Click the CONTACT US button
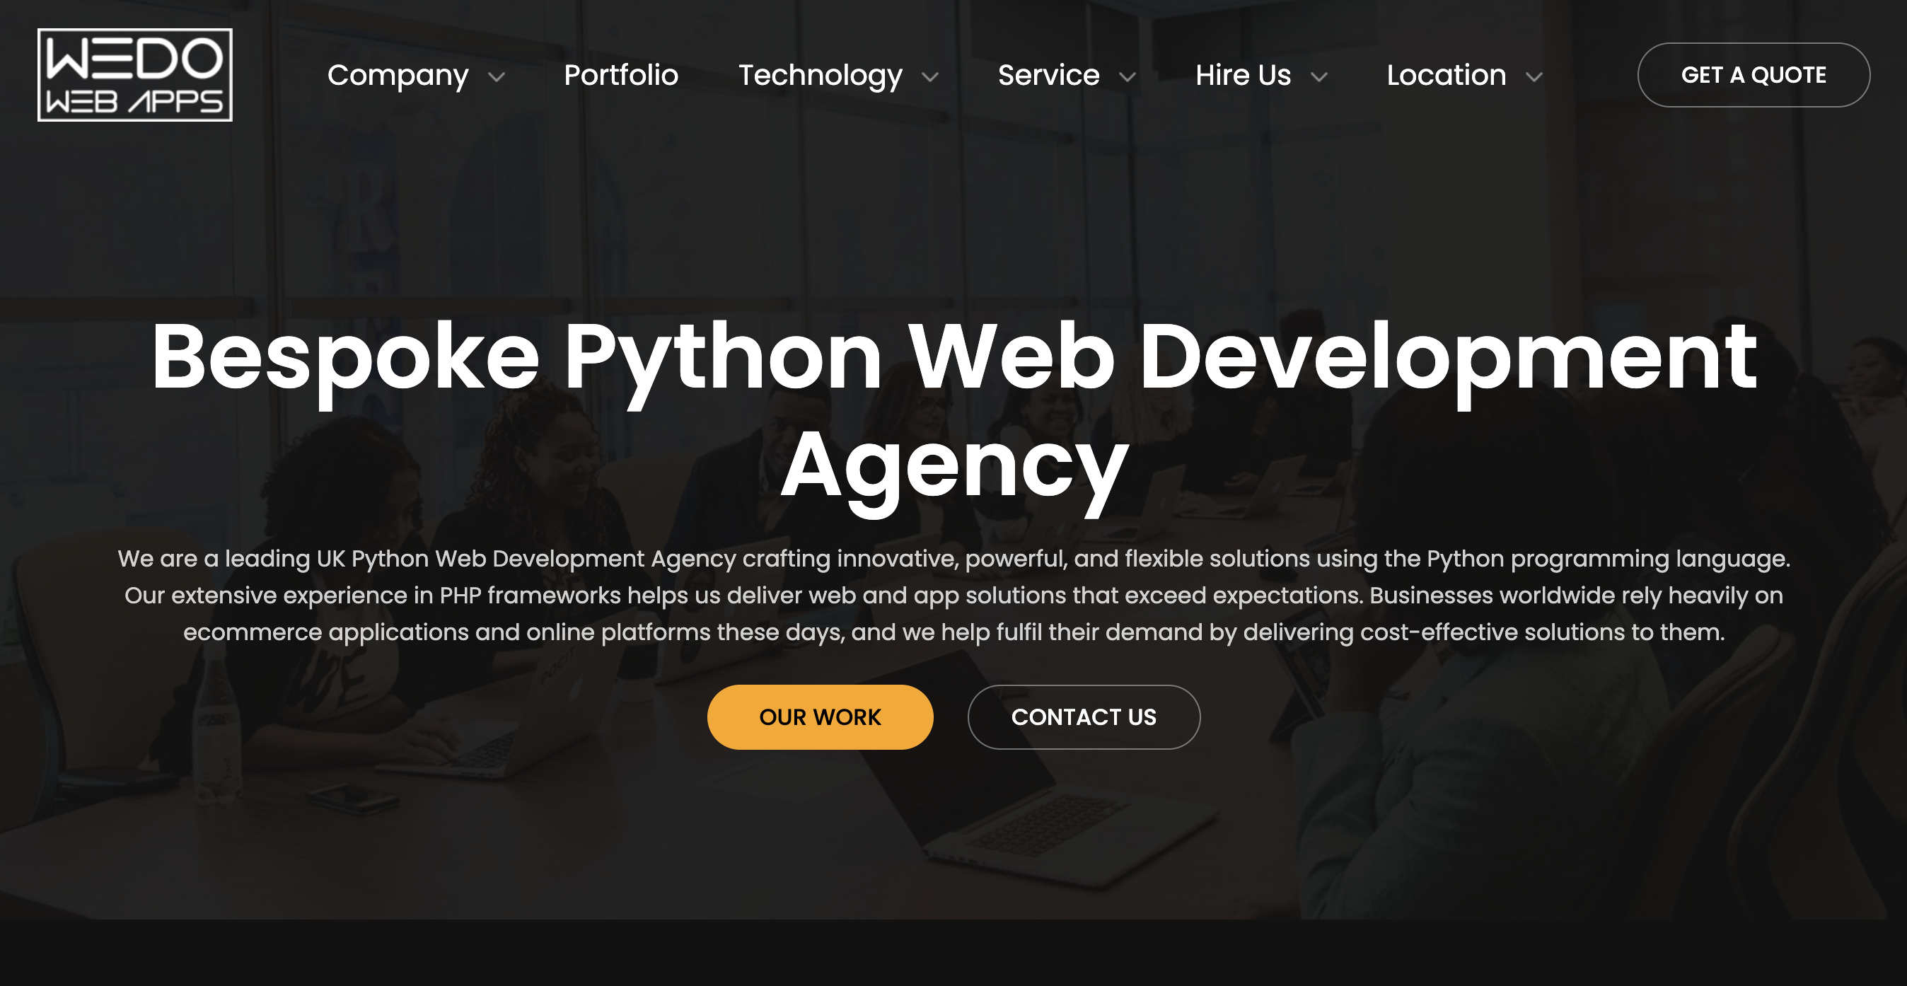 1083,717
